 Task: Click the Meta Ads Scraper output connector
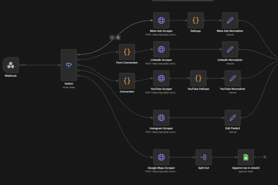pos(170,20)
